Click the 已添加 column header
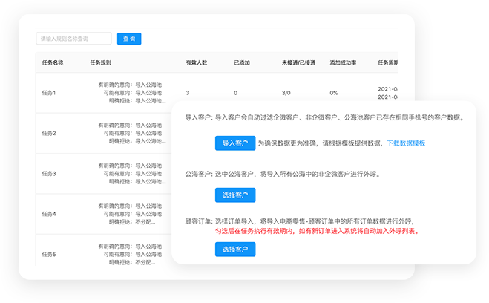This screenshot has height=303, width=489. click(x=242, y=63)
